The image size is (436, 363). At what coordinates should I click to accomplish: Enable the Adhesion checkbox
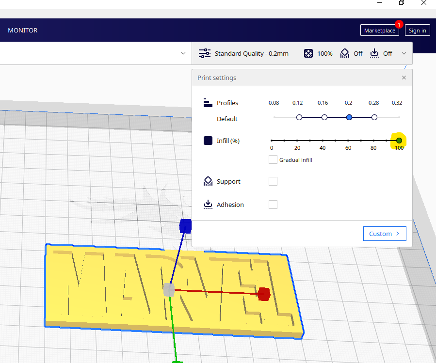point(273,205)
